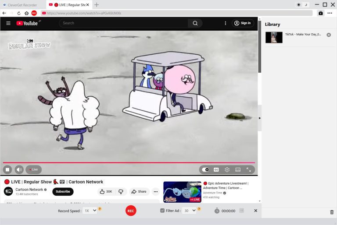The image size is (337, 225).
Task: Click the home icon in navigation bar
Action: coord(26,13)
